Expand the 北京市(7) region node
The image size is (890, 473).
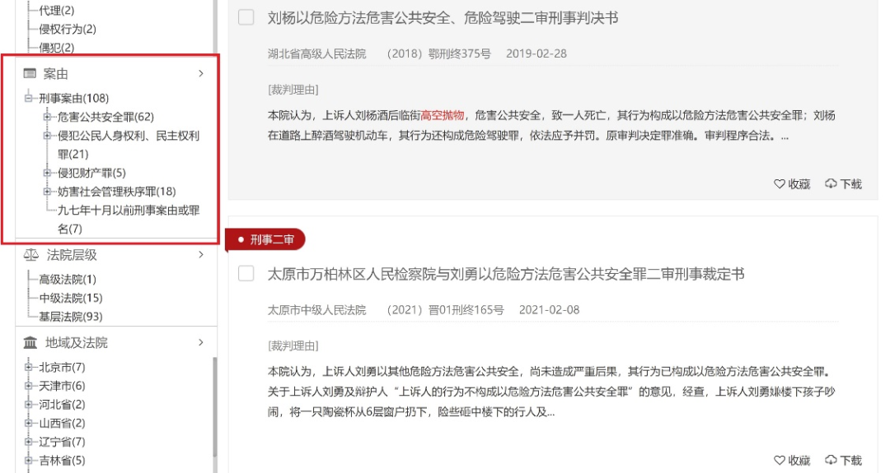coord(28,367)
